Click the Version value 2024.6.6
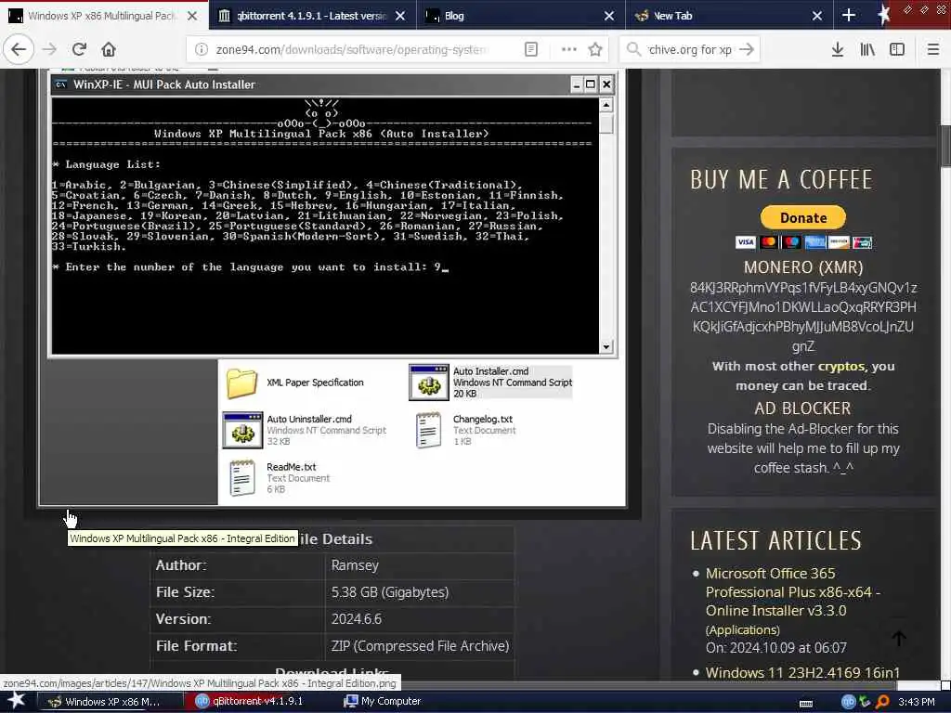The width and height of the screenshot is (951, 713). coord(357,619)
